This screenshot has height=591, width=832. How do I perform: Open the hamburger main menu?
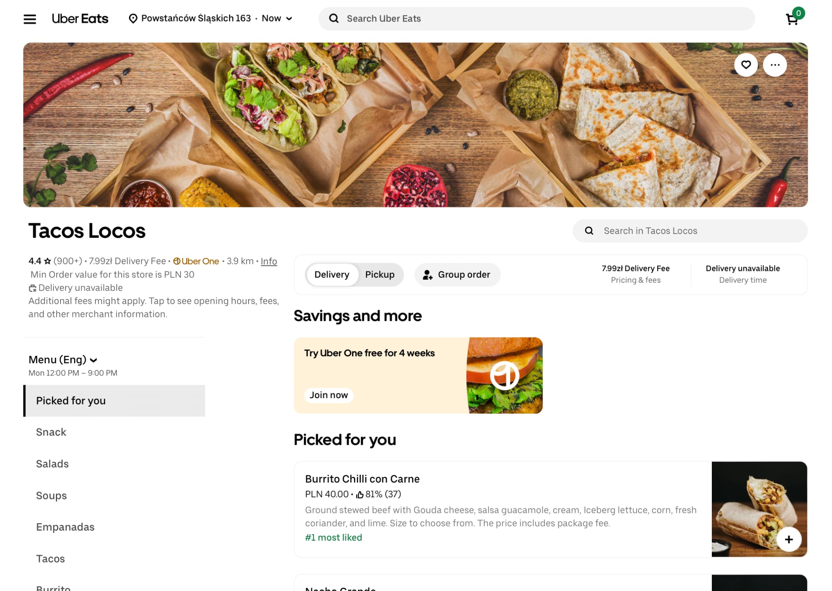point(30,19)
